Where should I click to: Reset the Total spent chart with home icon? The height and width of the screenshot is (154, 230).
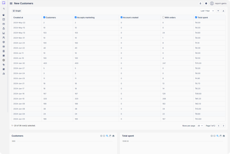[x=224, y=136]
